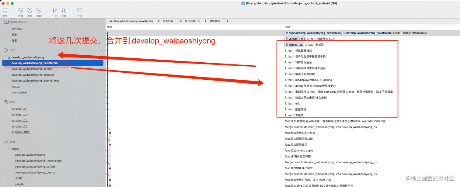Select commit feat:修改键盘弹出样式
Screen dimensions: 460x187
tap(298, 168)
